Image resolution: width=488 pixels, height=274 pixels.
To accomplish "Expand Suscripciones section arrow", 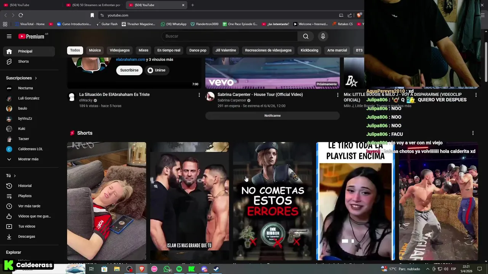I will [x=36, y=78].
